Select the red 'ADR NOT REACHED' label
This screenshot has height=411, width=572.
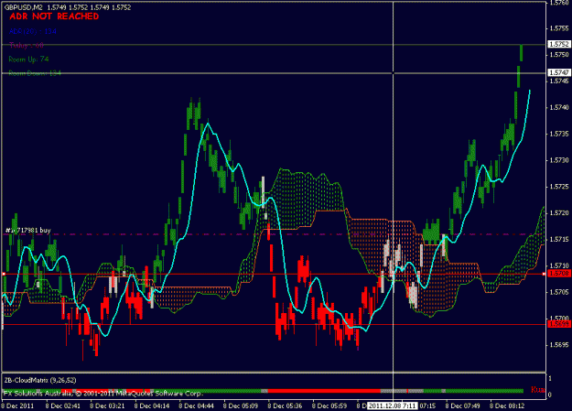(x=54, y=16)
